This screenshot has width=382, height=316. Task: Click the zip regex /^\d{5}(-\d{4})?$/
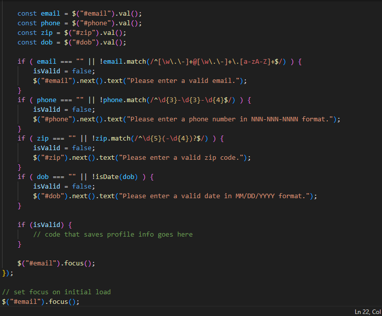(x=169, y=139)
